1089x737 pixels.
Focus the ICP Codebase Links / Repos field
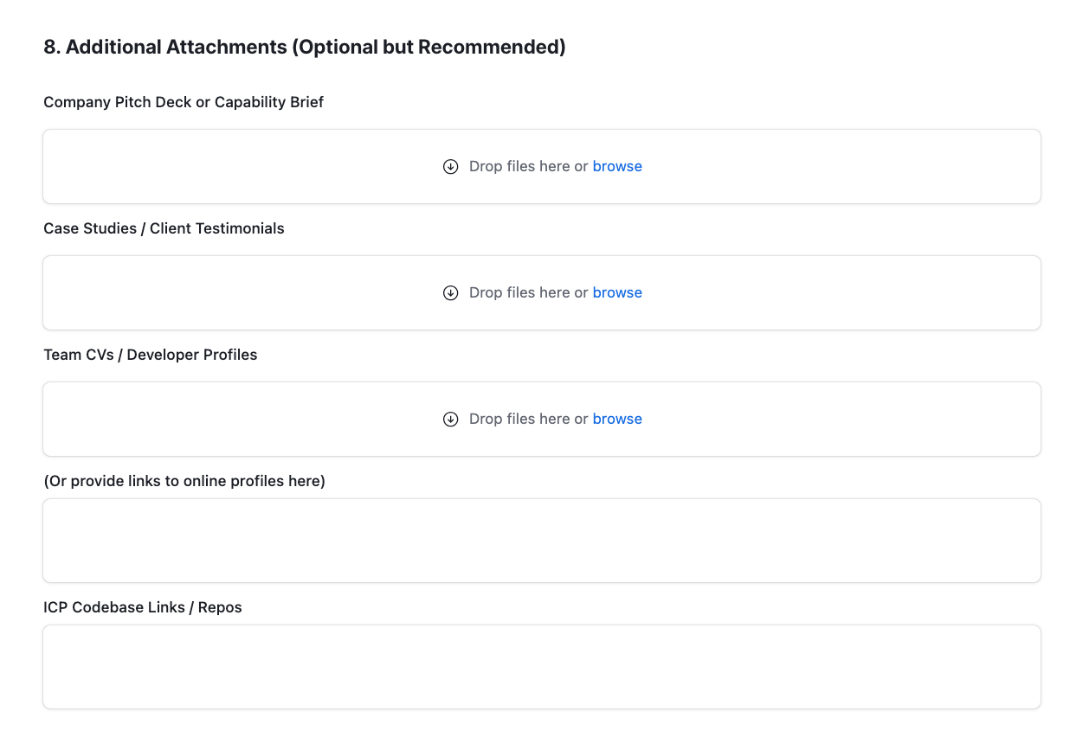click(x=541, y=666)
